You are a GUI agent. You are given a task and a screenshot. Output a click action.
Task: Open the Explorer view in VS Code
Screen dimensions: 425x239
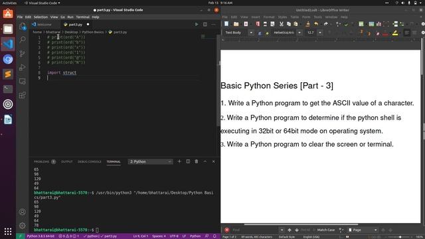point(23,27)
